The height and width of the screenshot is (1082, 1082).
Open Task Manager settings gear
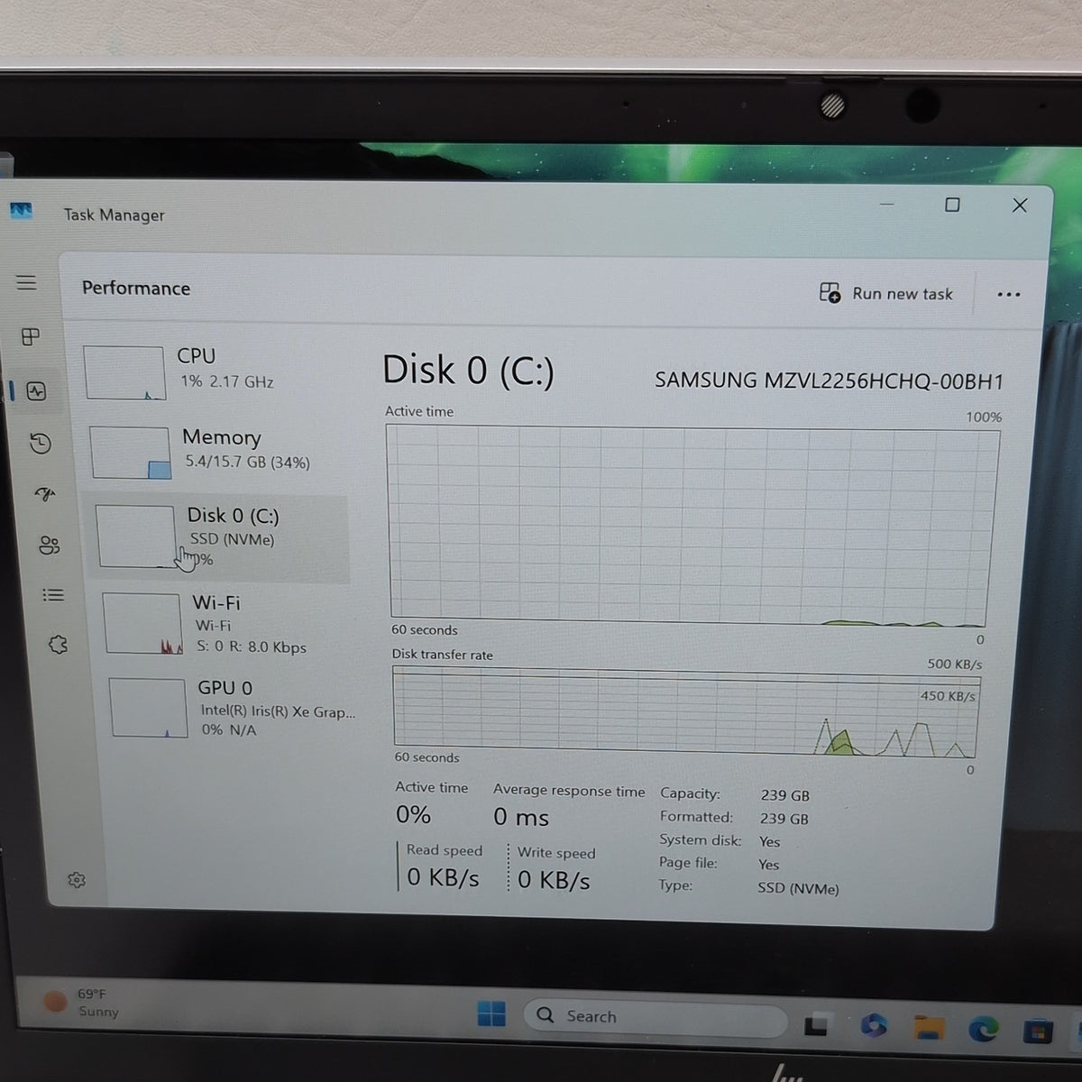77,880
